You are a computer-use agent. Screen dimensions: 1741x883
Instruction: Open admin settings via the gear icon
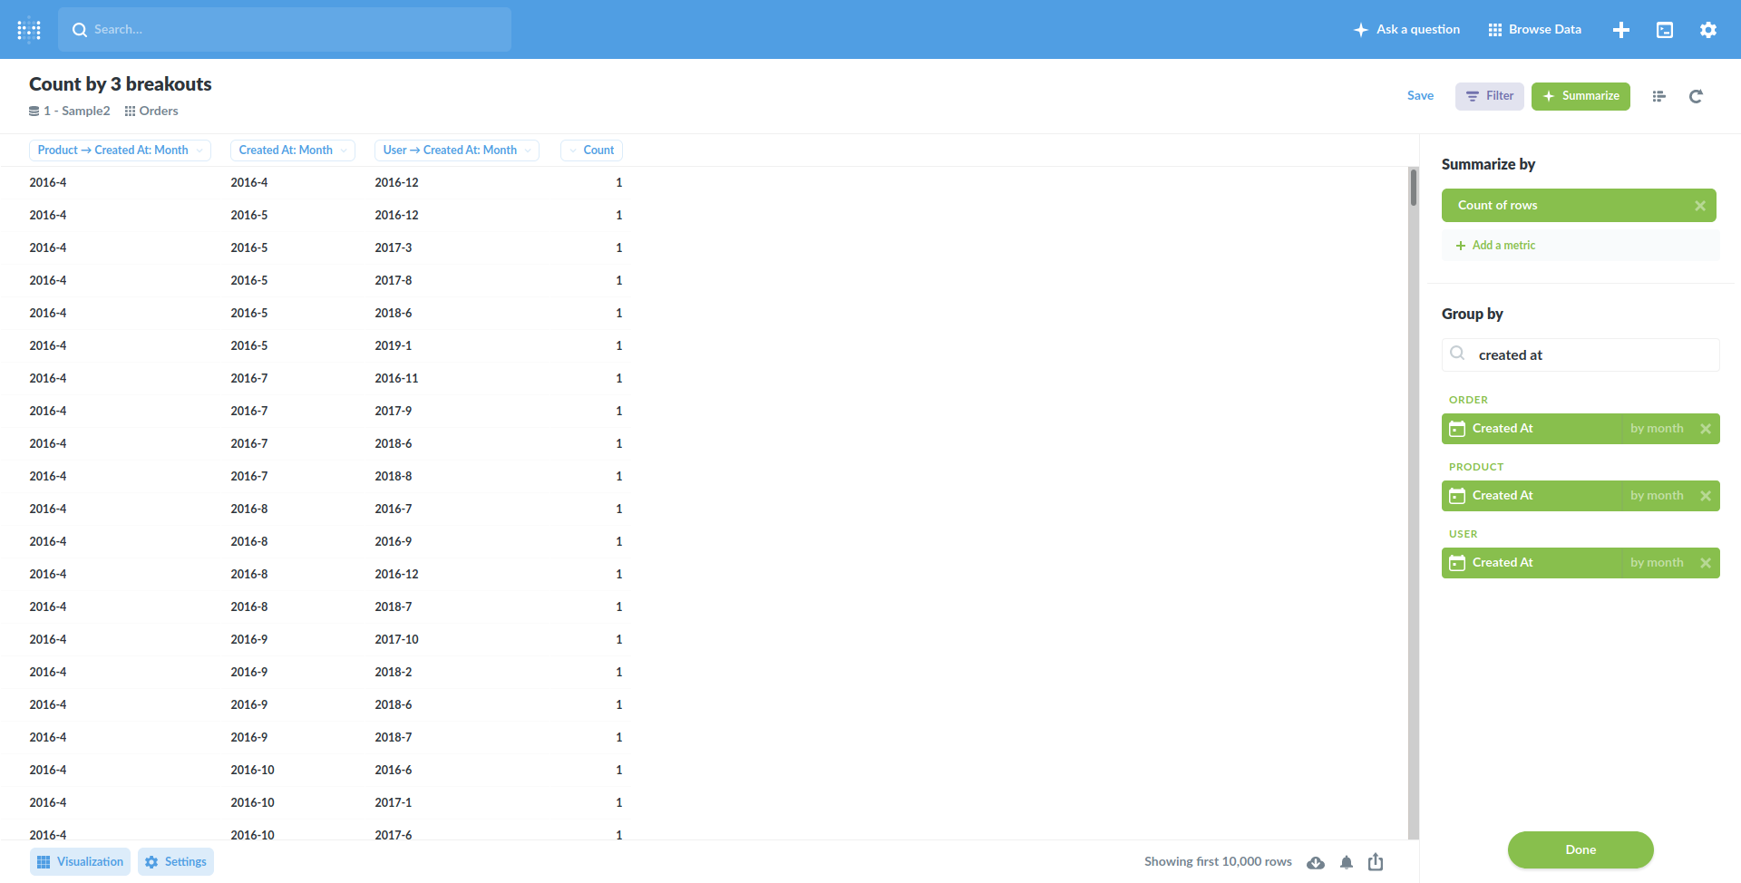1707,29
